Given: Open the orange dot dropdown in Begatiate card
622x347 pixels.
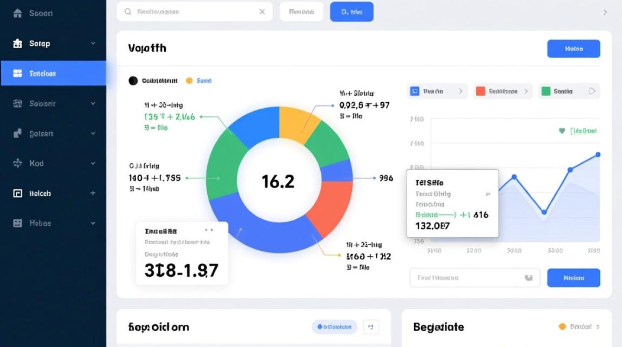Looking at the screenshot, I should 579,327.
